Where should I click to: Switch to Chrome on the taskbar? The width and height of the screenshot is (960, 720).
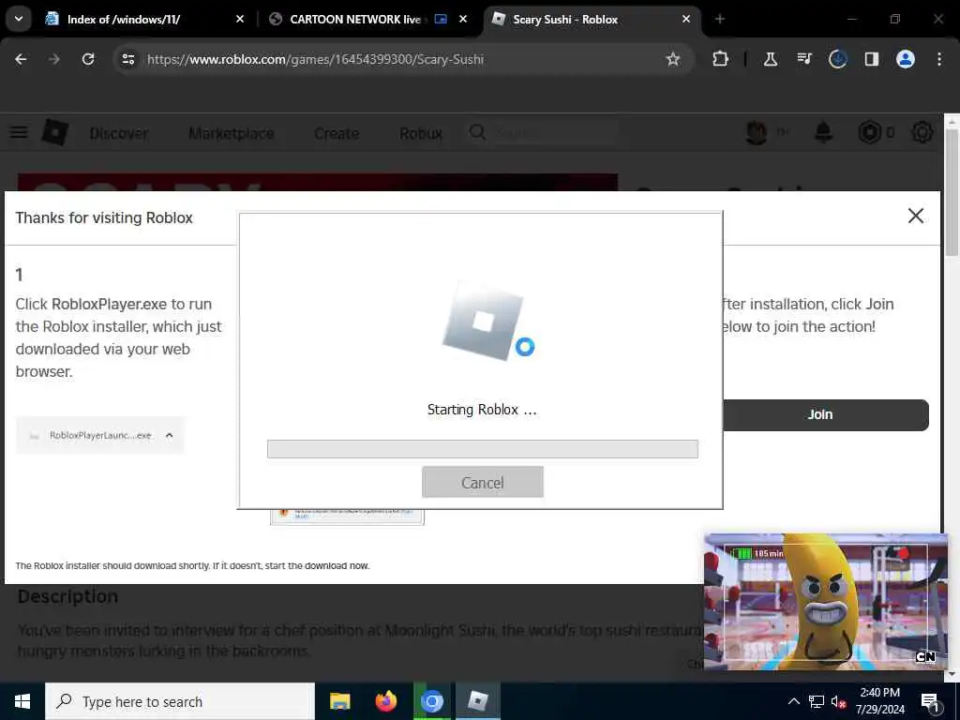click(x=431, y=701)
